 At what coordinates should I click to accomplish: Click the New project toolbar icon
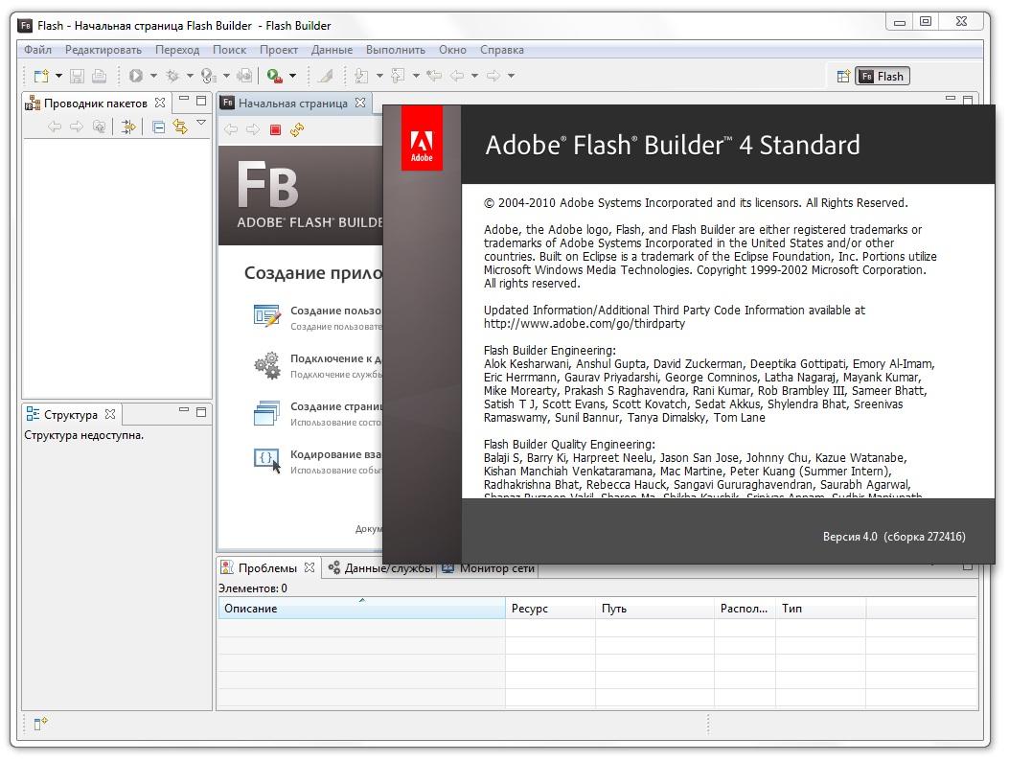pyautogui.click(x=41, y=76)
